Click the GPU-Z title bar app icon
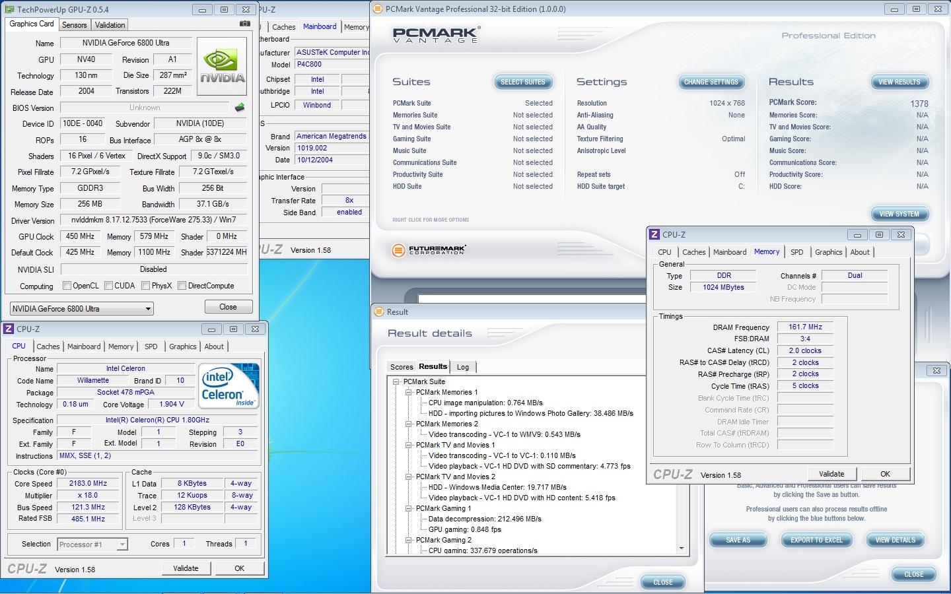The width and height of the screenshot is (951, 594). (x=9, y=10)
